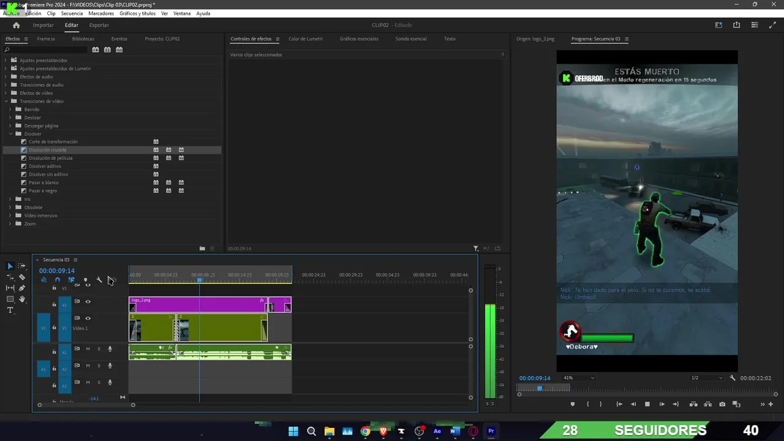This screenshot has height=441, width=784.
Task: Add a marker from the timeline toolbar
Action: click(85, 280)
